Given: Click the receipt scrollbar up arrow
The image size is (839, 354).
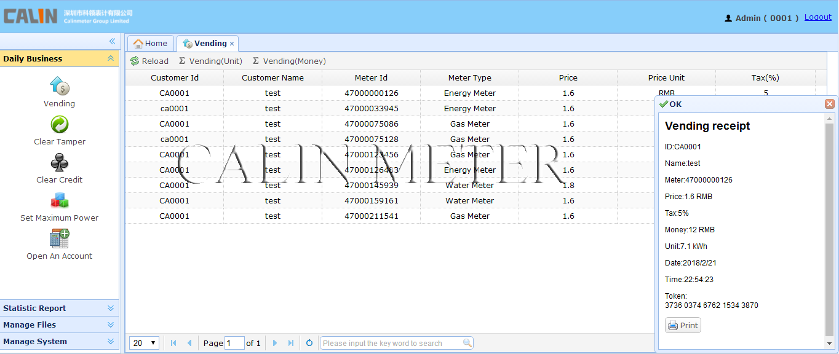Looking at the screenshot, I should point(829,118).
